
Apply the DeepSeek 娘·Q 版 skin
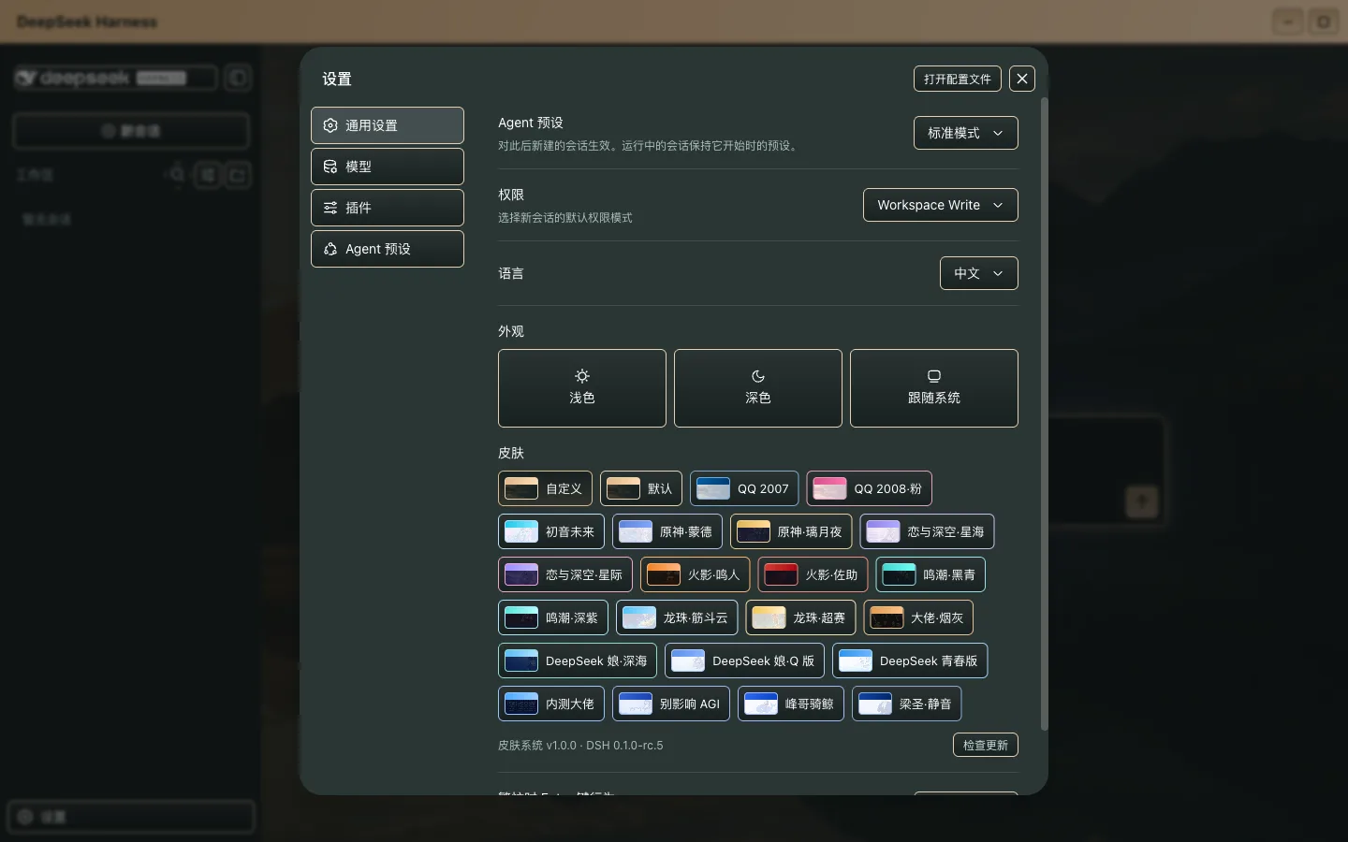744,661
